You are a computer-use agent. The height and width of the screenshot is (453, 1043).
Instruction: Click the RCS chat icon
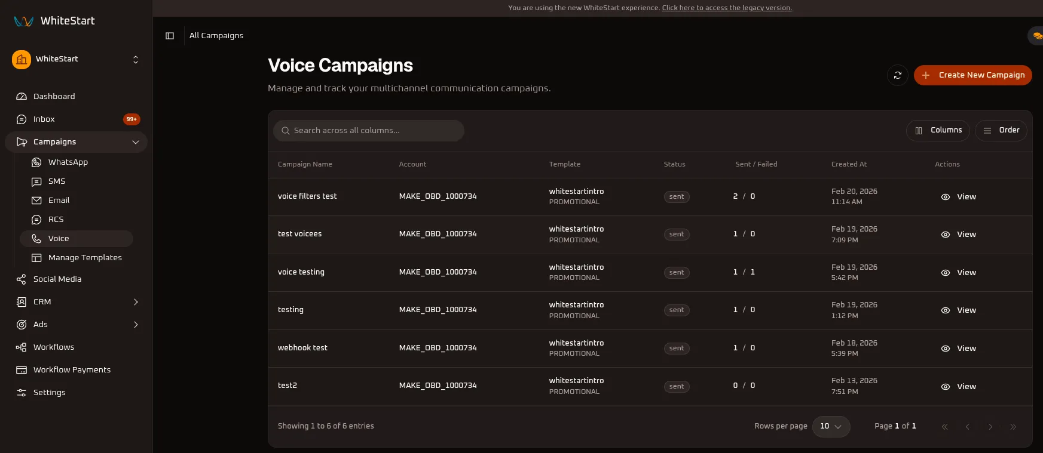36,220
